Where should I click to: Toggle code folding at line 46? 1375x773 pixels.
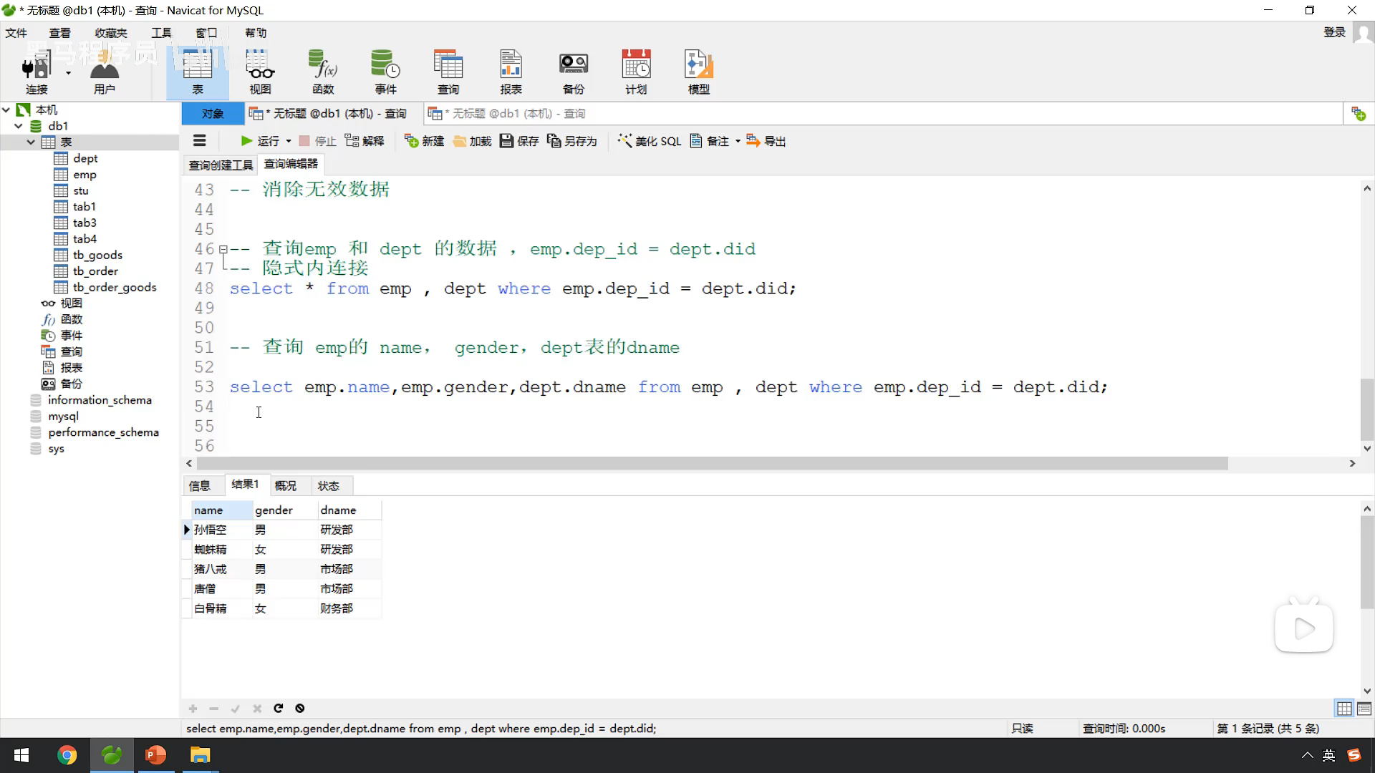point(223,249)
